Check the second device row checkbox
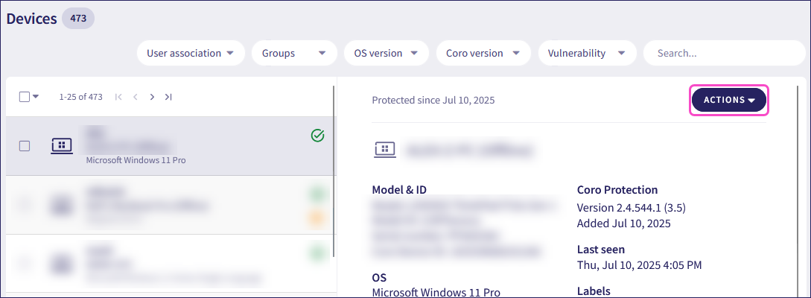Image resolution: width=811 pixels, height=298 pixels. click(25, 205)
